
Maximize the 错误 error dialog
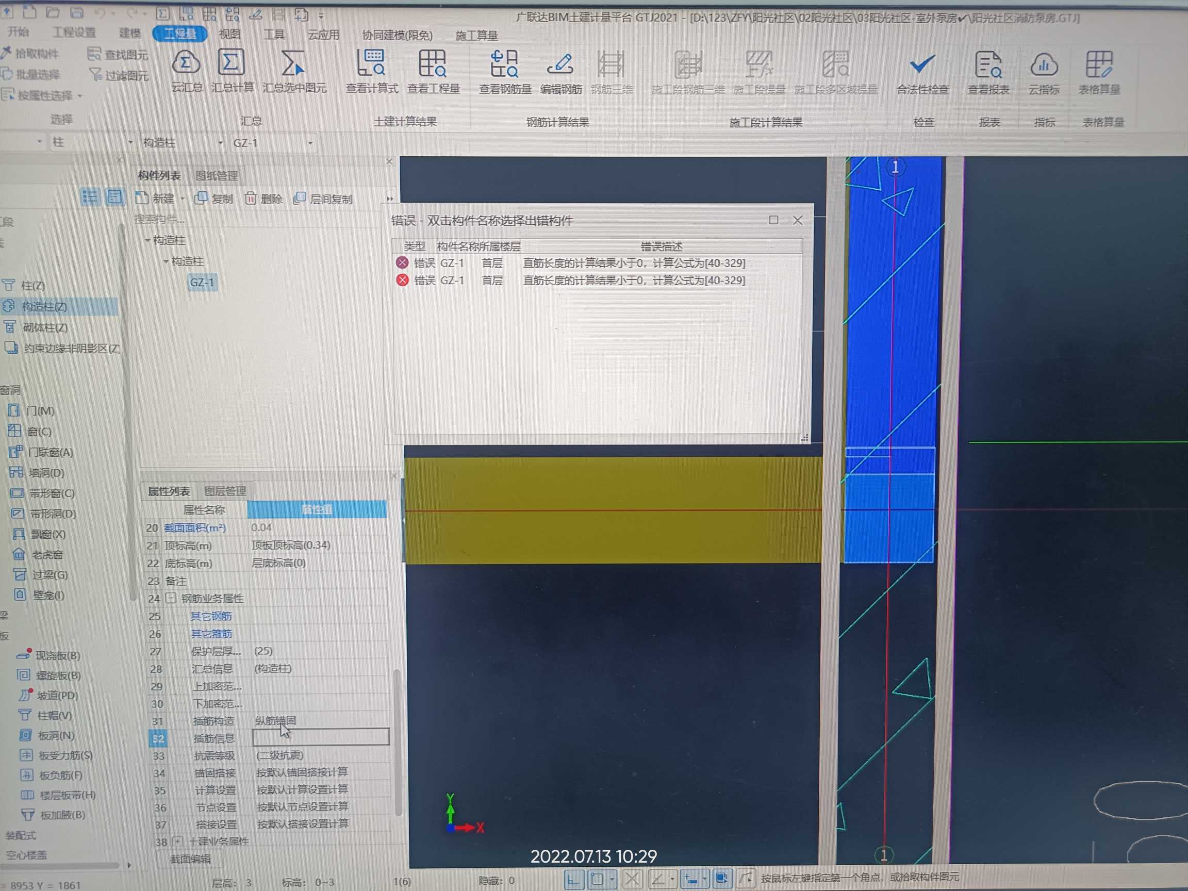pyautogui.click(x=773, y=220)
